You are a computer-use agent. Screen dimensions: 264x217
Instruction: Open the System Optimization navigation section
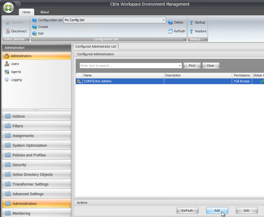(x=37, y=145)
